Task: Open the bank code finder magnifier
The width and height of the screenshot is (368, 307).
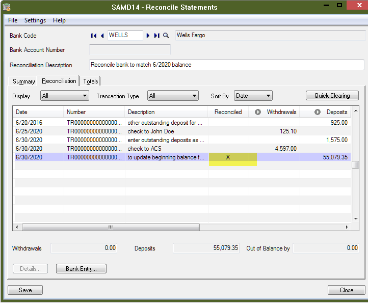Action: click(166, 36)
